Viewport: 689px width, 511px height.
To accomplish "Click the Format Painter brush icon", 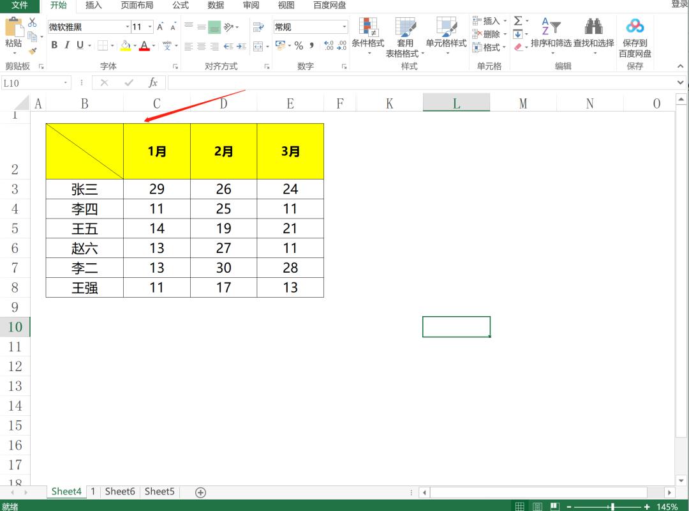I will pos(33,50).
